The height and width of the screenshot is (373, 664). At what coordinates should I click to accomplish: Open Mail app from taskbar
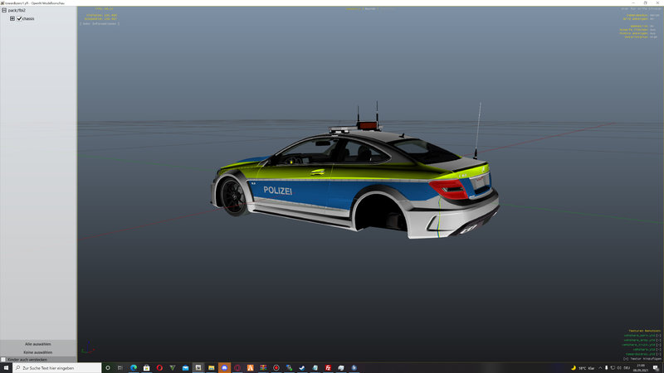pyautogui.click(x=185, y=368)
